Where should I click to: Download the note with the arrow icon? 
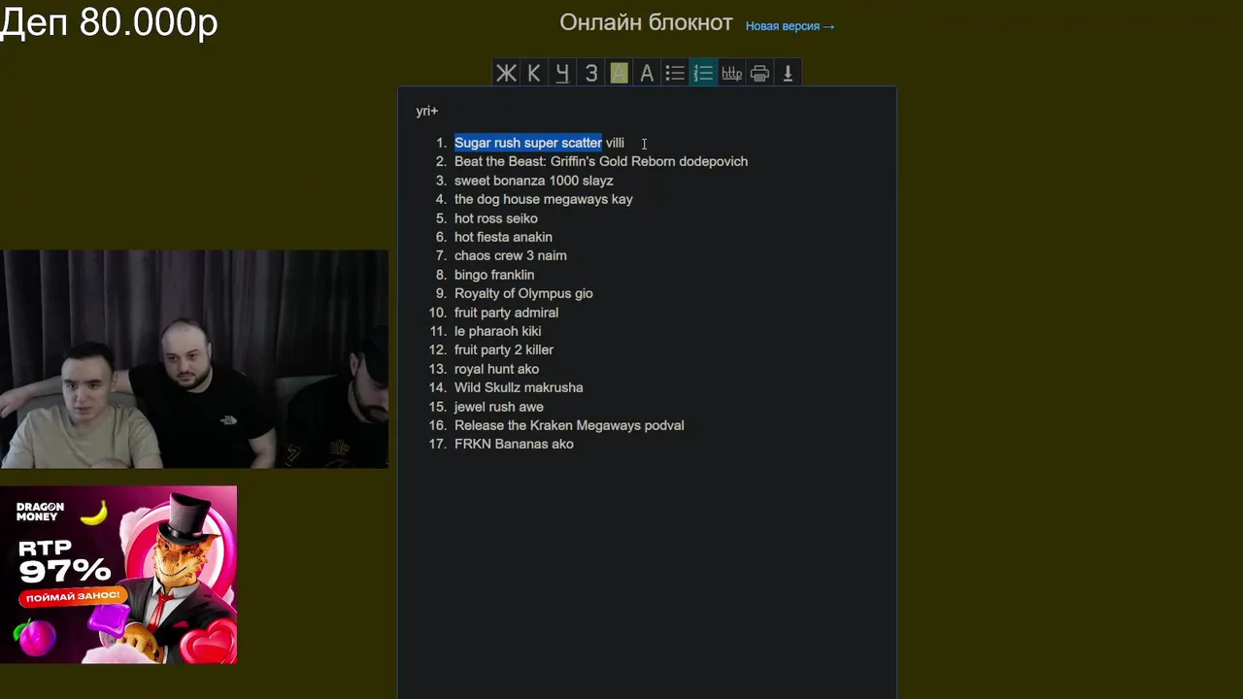tap(788, 73)
